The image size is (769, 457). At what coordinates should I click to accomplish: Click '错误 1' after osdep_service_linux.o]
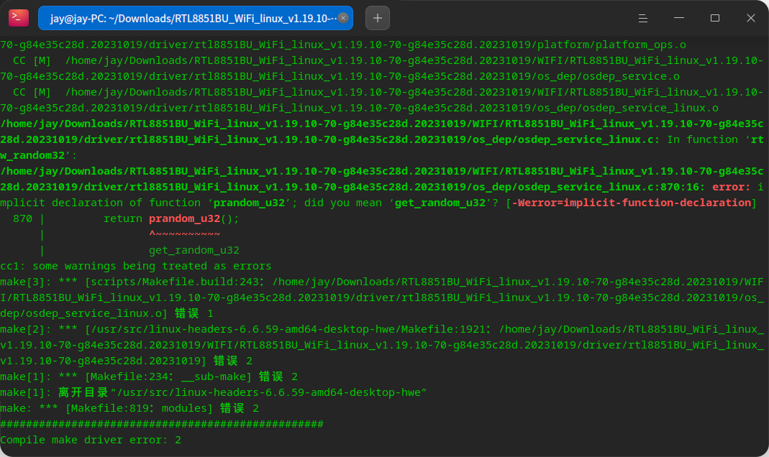click(x=194, y=313)
